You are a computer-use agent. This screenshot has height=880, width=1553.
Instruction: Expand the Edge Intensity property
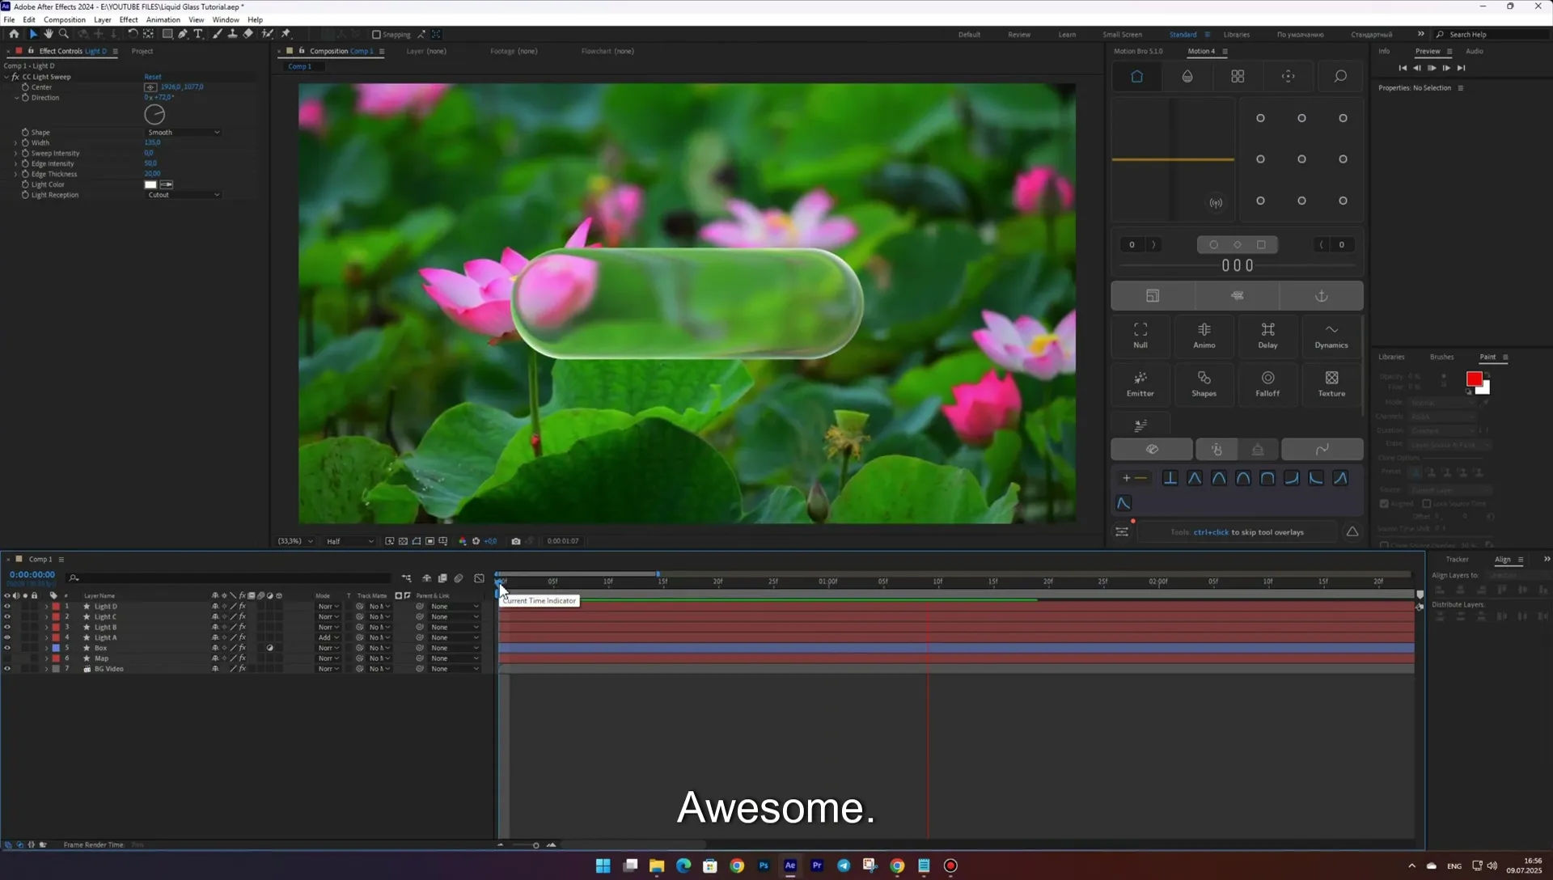point(15,163)
